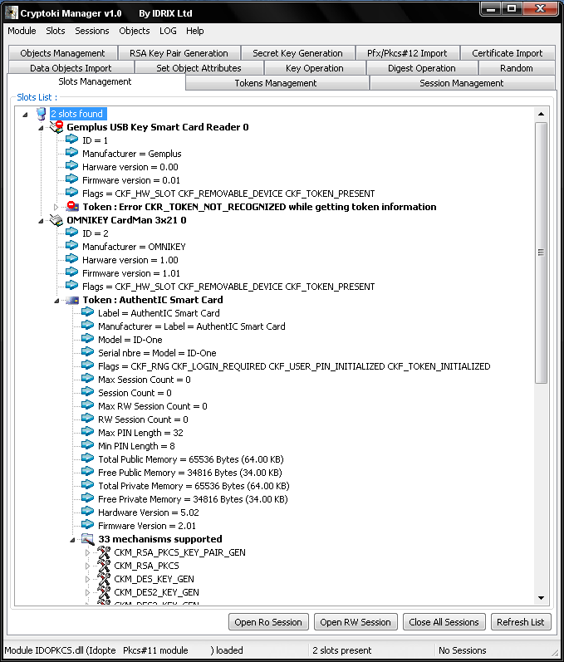Click the arrow icon beside 'Total Public Memory'
This screenshot has height=662, width=564.
87,458
